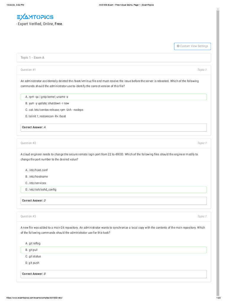Select the /etc/ssh/sshd_config answer
This screenshot has width=227, height=303.
point(41,190)
